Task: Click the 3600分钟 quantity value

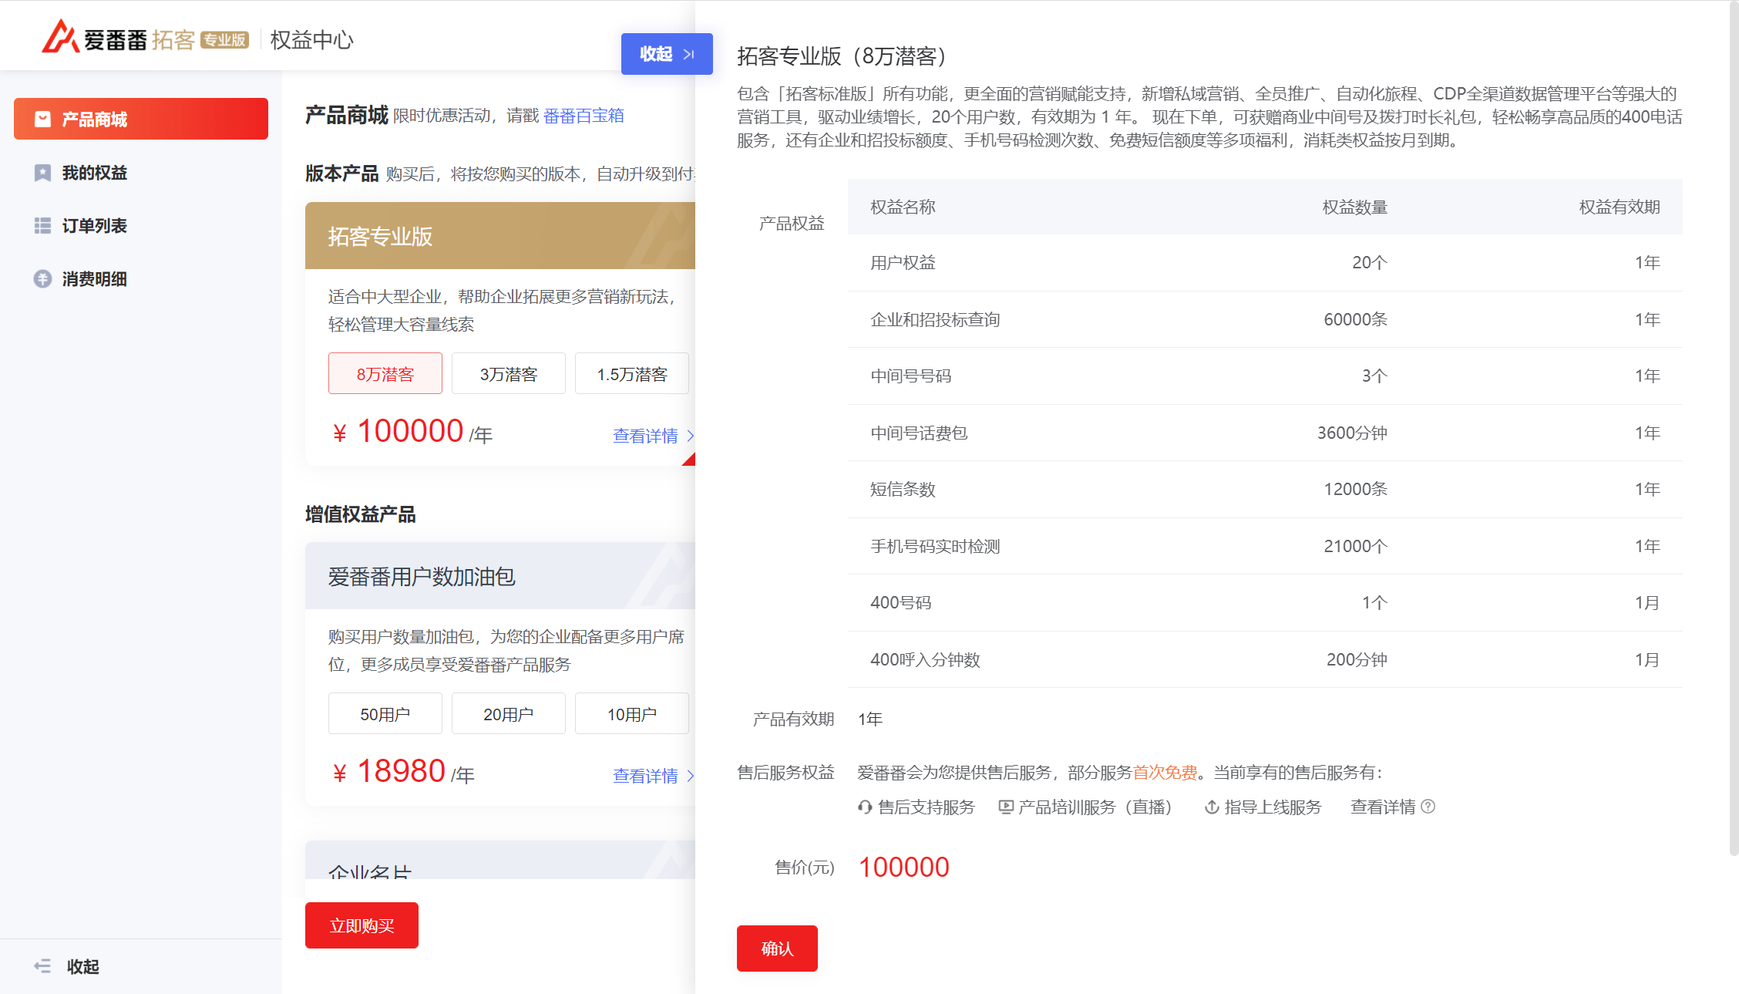Action: coord(1352,433)
